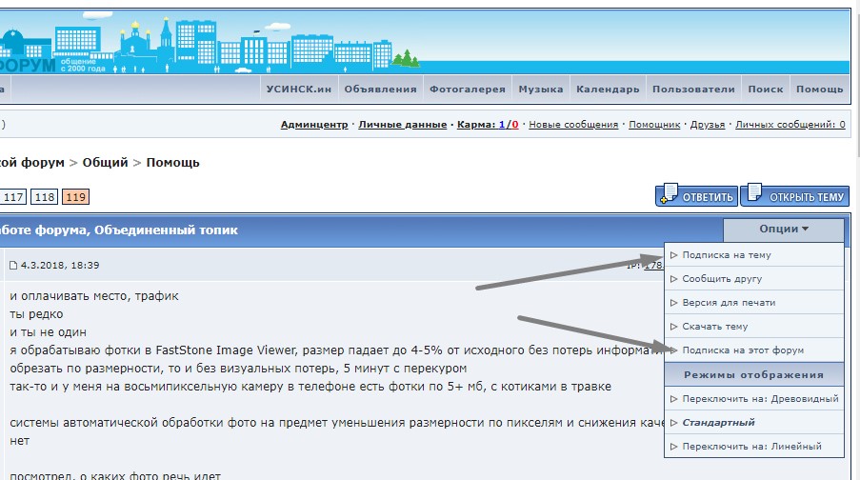Open the Календарь navigation tab
The height and width of the screenshot is (480, 860).
(x=608, y=90)
